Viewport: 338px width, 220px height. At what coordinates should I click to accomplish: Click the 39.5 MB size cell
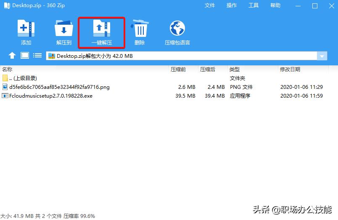click(185, 96)
